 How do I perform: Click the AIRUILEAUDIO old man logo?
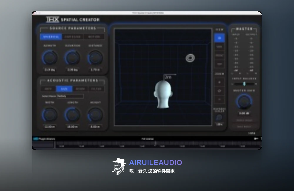(x=119, y=166)
